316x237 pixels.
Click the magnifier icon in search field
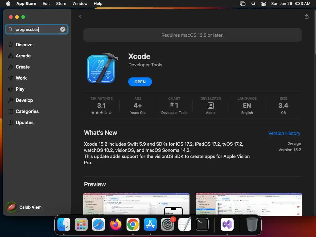click(10, 29)
